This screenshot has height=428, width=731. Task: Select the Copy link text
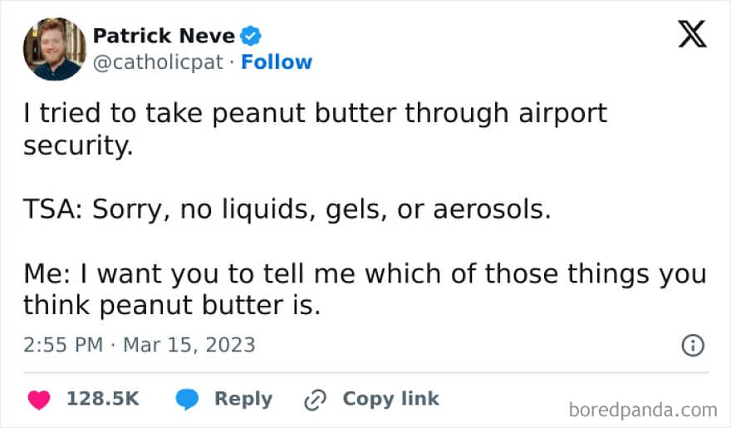point(390,399)
